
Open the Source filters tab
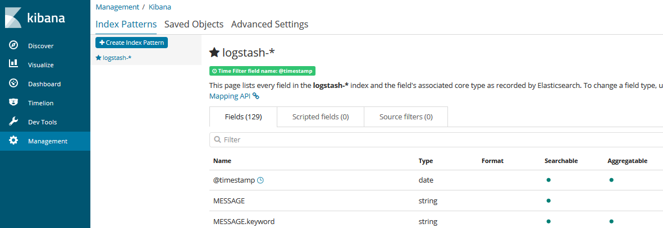tap(406, 117)
